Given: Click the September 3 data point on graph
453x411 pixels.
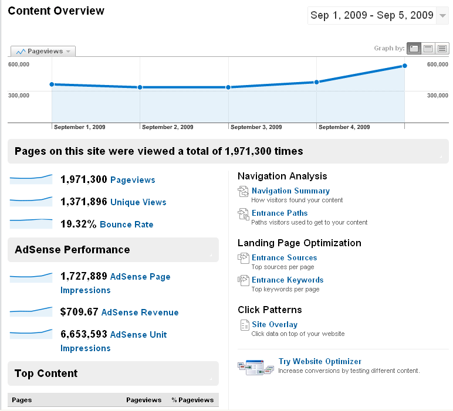Looking at the screenshot, I should pos(228,87).
